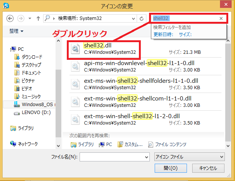Expand the ファイル名 dropdown list
This screenshot has width=235, height=181.
click(146, 157)
